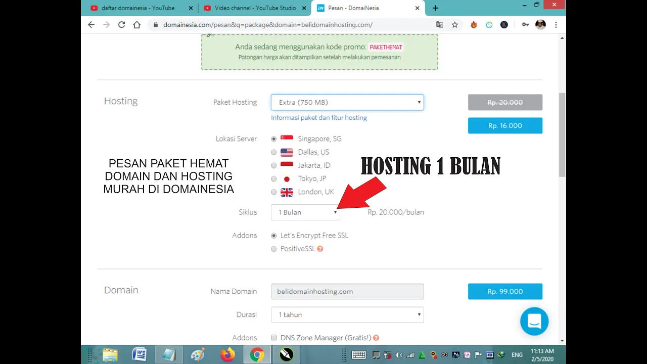Open Informasi paket dan fitur hosting link
Viewport: 647px width, 364px height.
coord(319,118)
